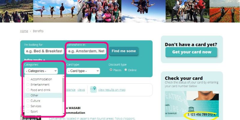The height and width of the screenshot is (120, 240).
Task: Click the Find me some button
Action: (124, 51)
